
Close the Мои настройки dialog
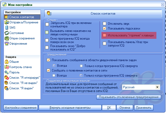[x=163, y=5]
